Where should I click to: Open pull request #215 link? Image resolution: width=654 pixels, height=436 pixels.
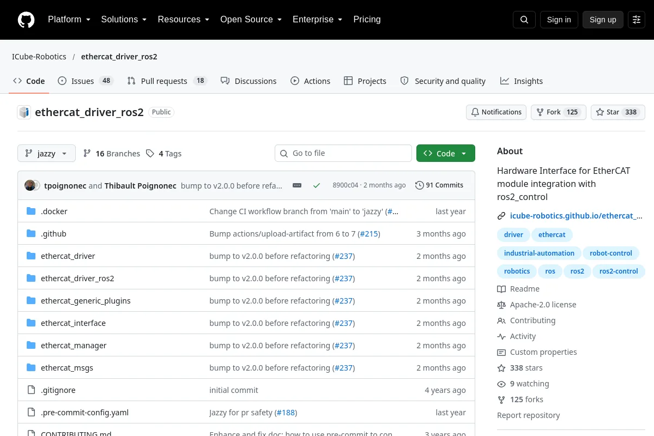(369, 234)
